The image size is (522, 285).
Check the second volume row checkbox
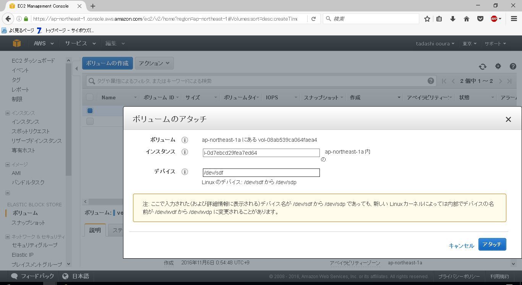click(x=90, y=121)
